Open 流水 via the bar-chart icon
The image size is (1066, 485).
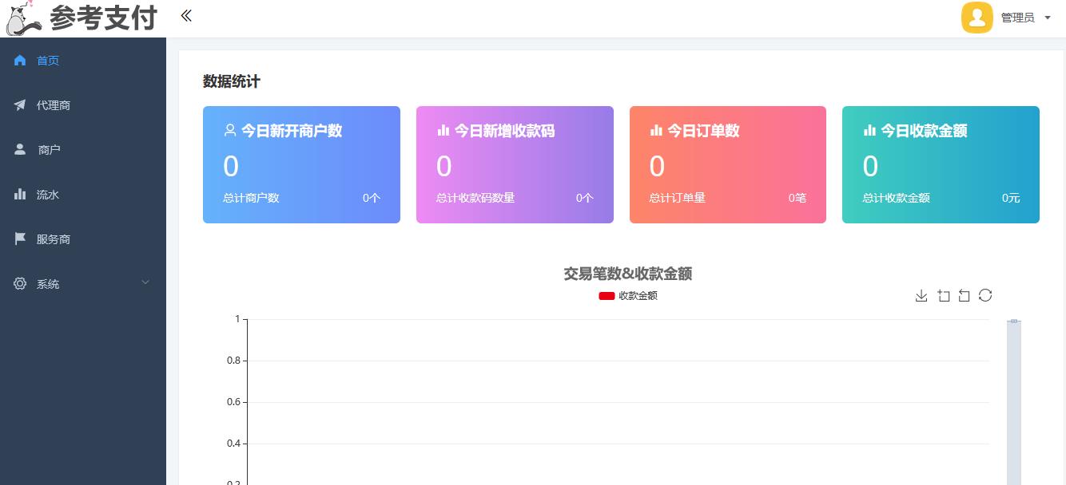pos(20,194)
